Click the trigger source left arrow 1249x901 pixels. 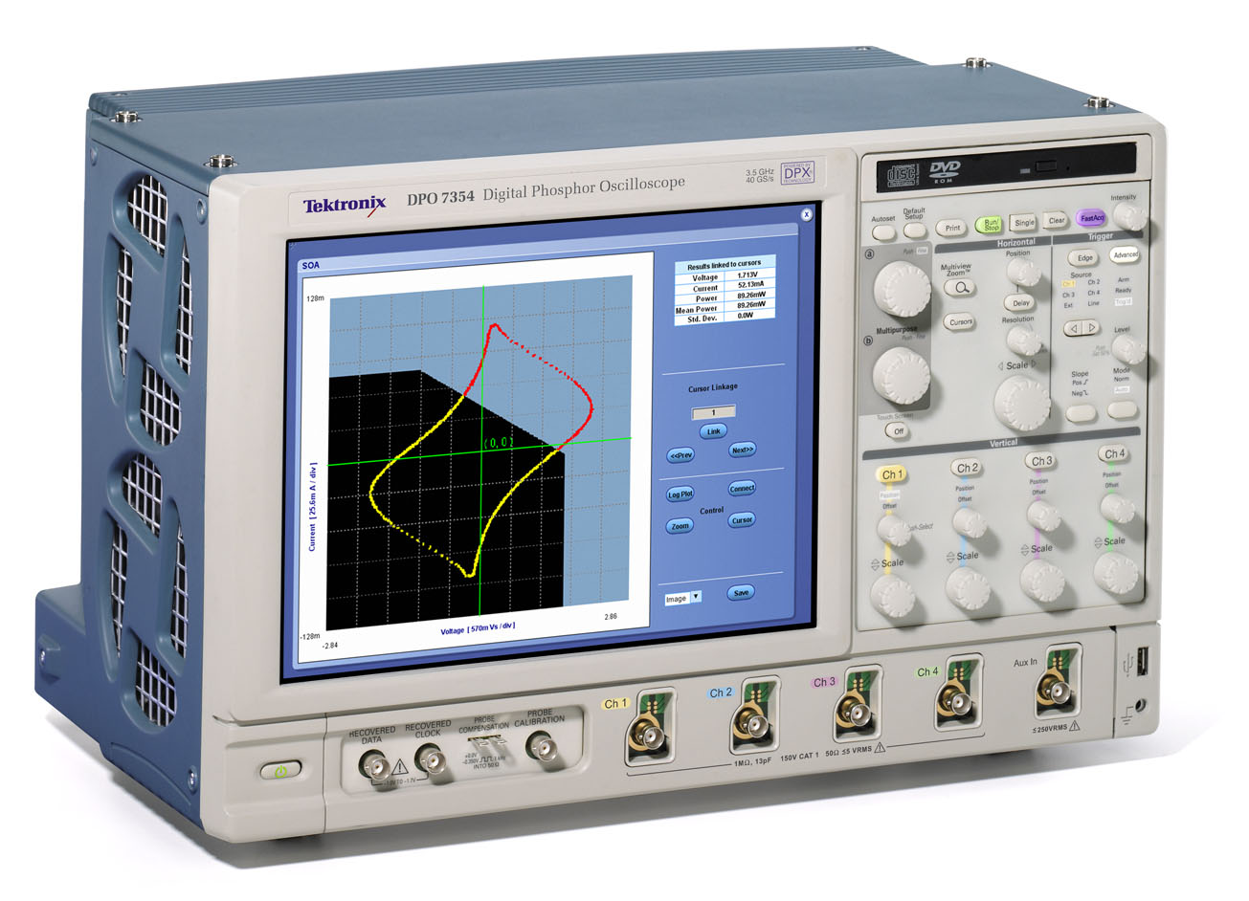click(x=1073, y=329)
